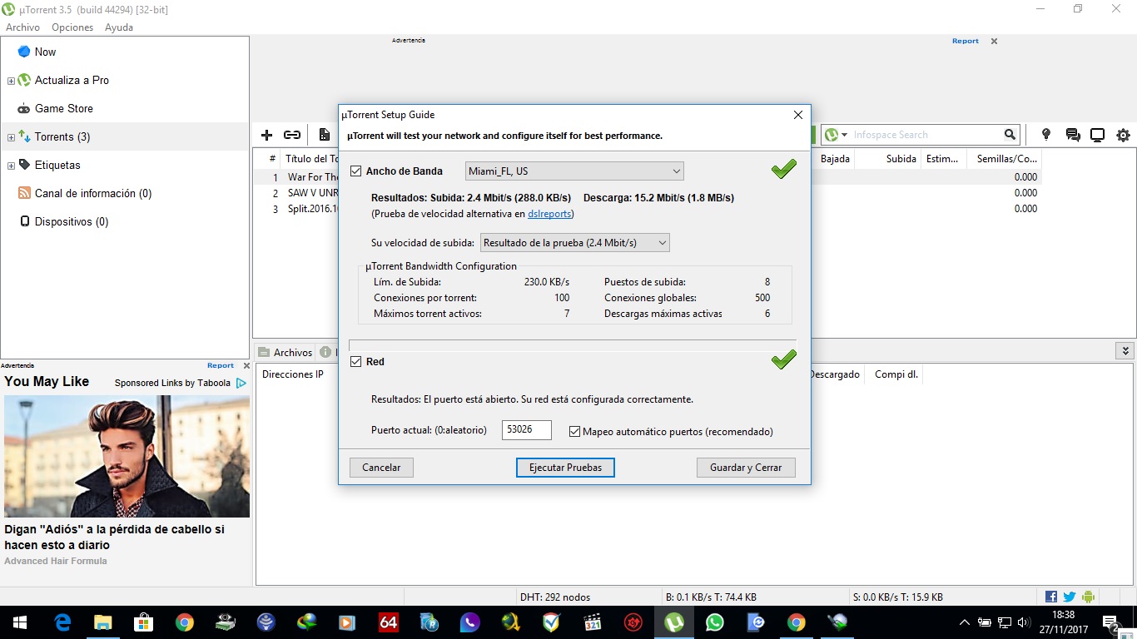Expand the Torrents tree node
The width and height of the screenshot is (1137, 639).
(x=11, y=137)
